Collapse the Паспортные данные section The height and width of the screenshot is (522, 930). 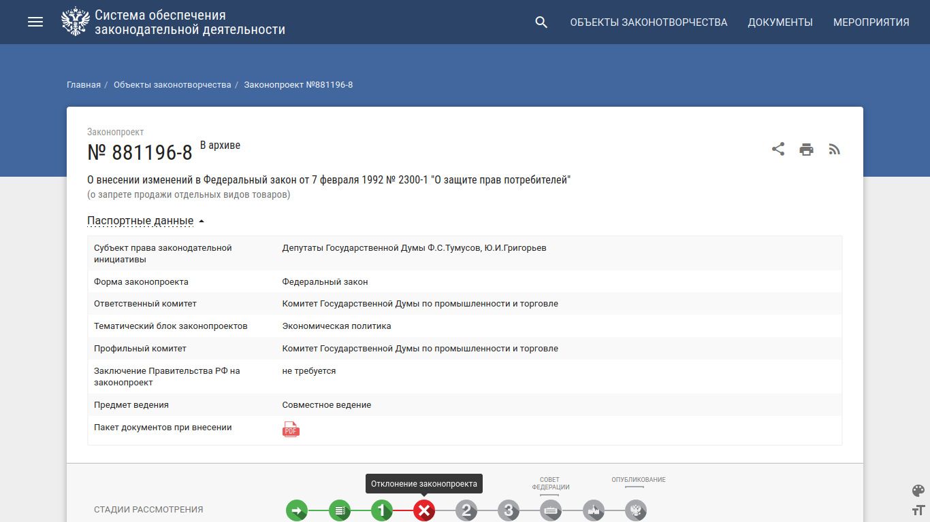pos(146,221)
